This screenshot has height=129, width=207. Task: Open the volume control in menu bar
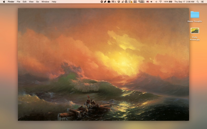tap(152, 2)
